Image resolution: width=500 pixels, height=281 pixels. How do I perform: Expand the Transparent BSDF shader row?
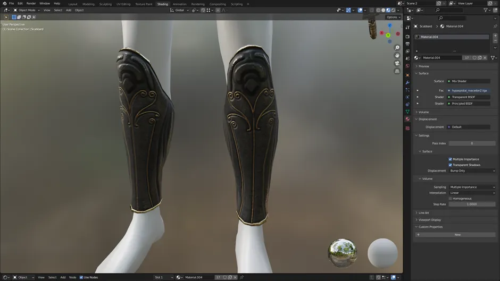pyautogui.click(x=418, y=97)
